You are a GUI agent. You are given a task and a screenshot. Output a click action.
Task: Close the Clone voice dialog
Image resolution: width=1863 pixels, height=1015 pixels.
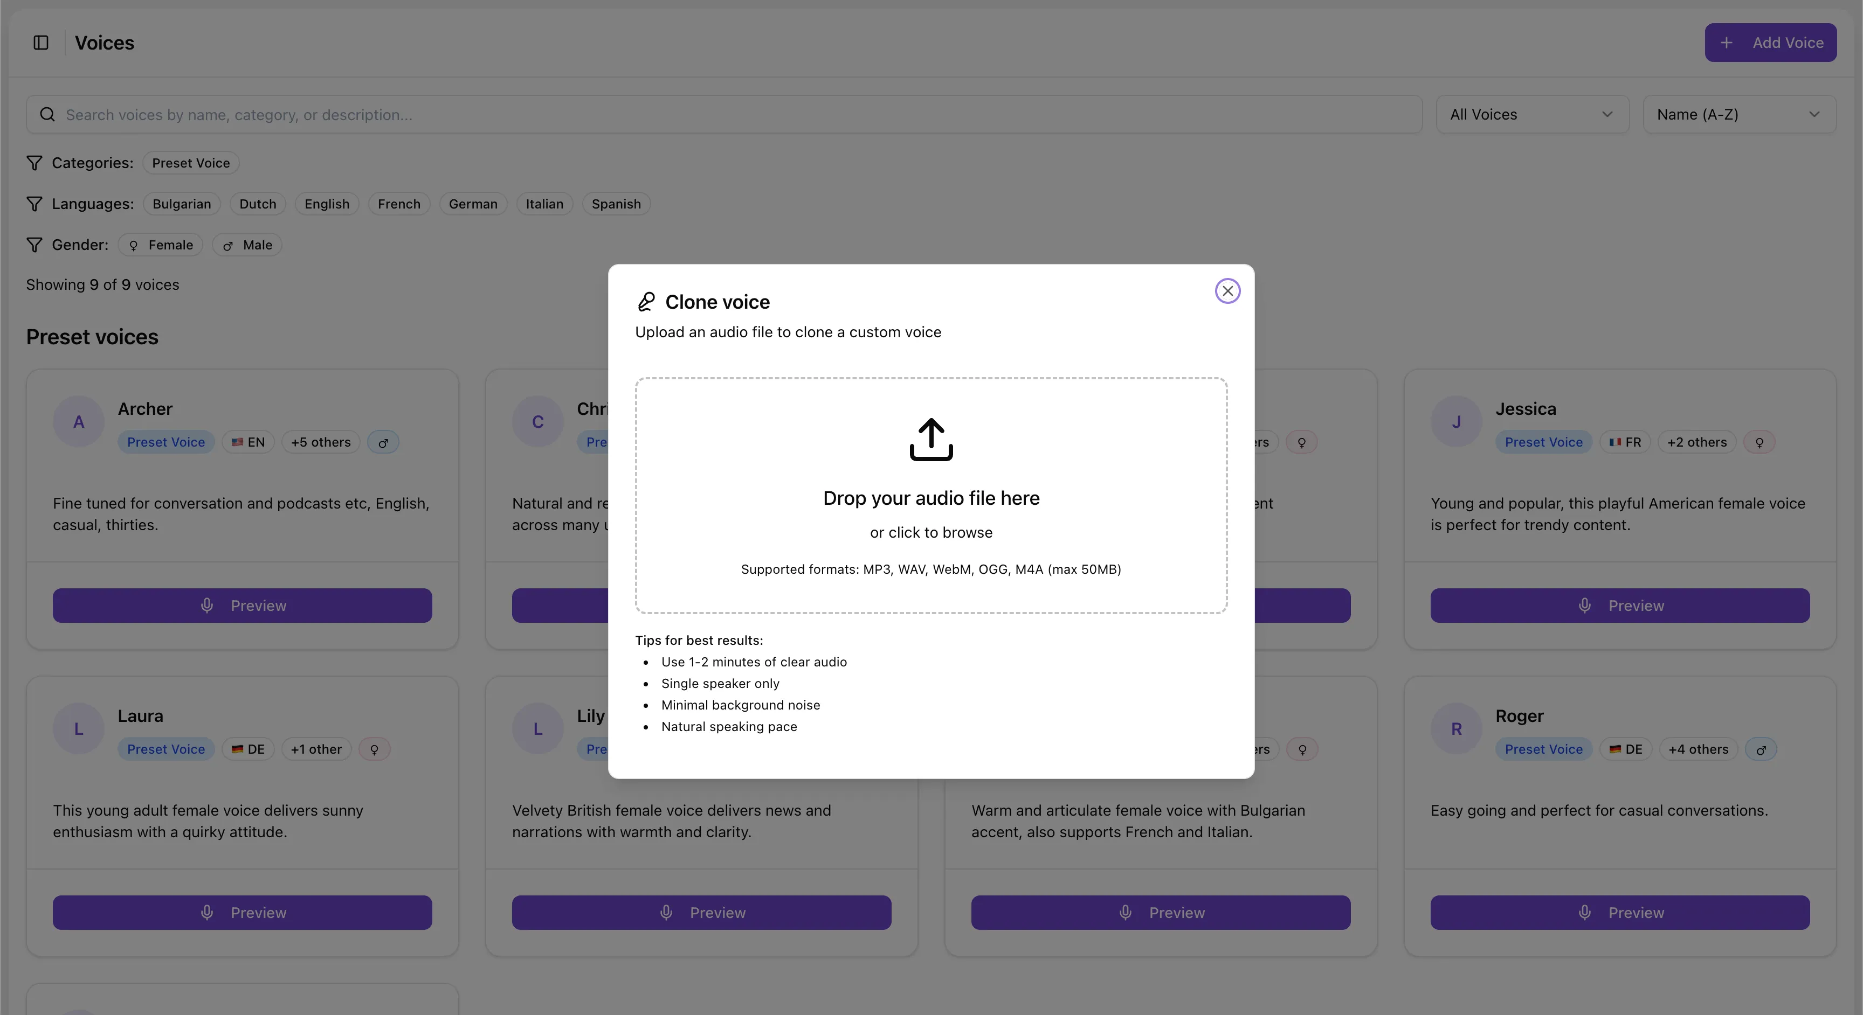1227,291
